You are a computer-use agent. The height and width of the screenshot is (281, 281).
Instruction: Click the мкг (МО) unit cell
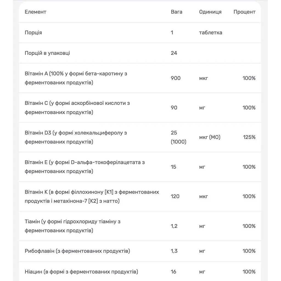click(210, 137)
